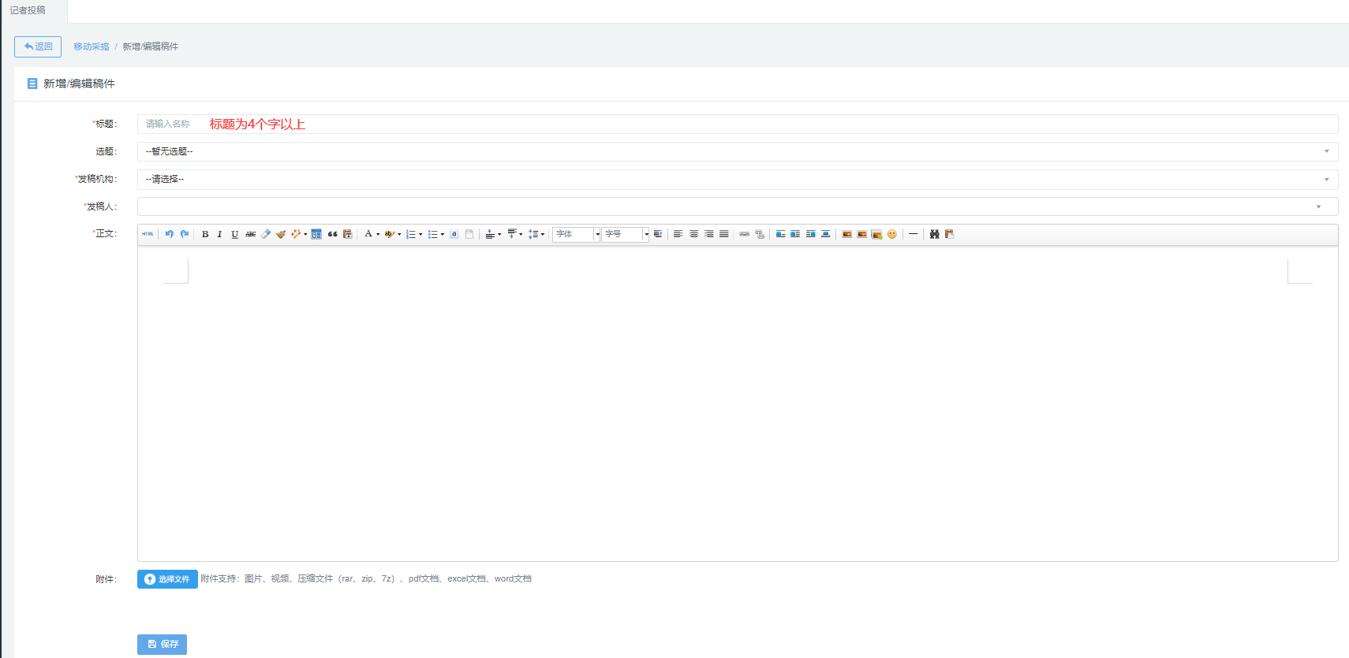
Task: Open the font color picker
Action: [x=368, y=234]
